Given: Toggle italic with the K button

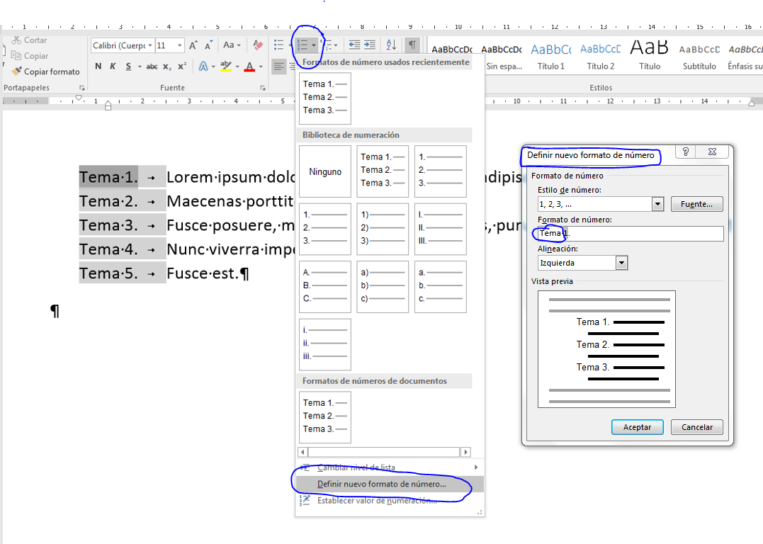Looking at the screenshot, I should 113,66.
